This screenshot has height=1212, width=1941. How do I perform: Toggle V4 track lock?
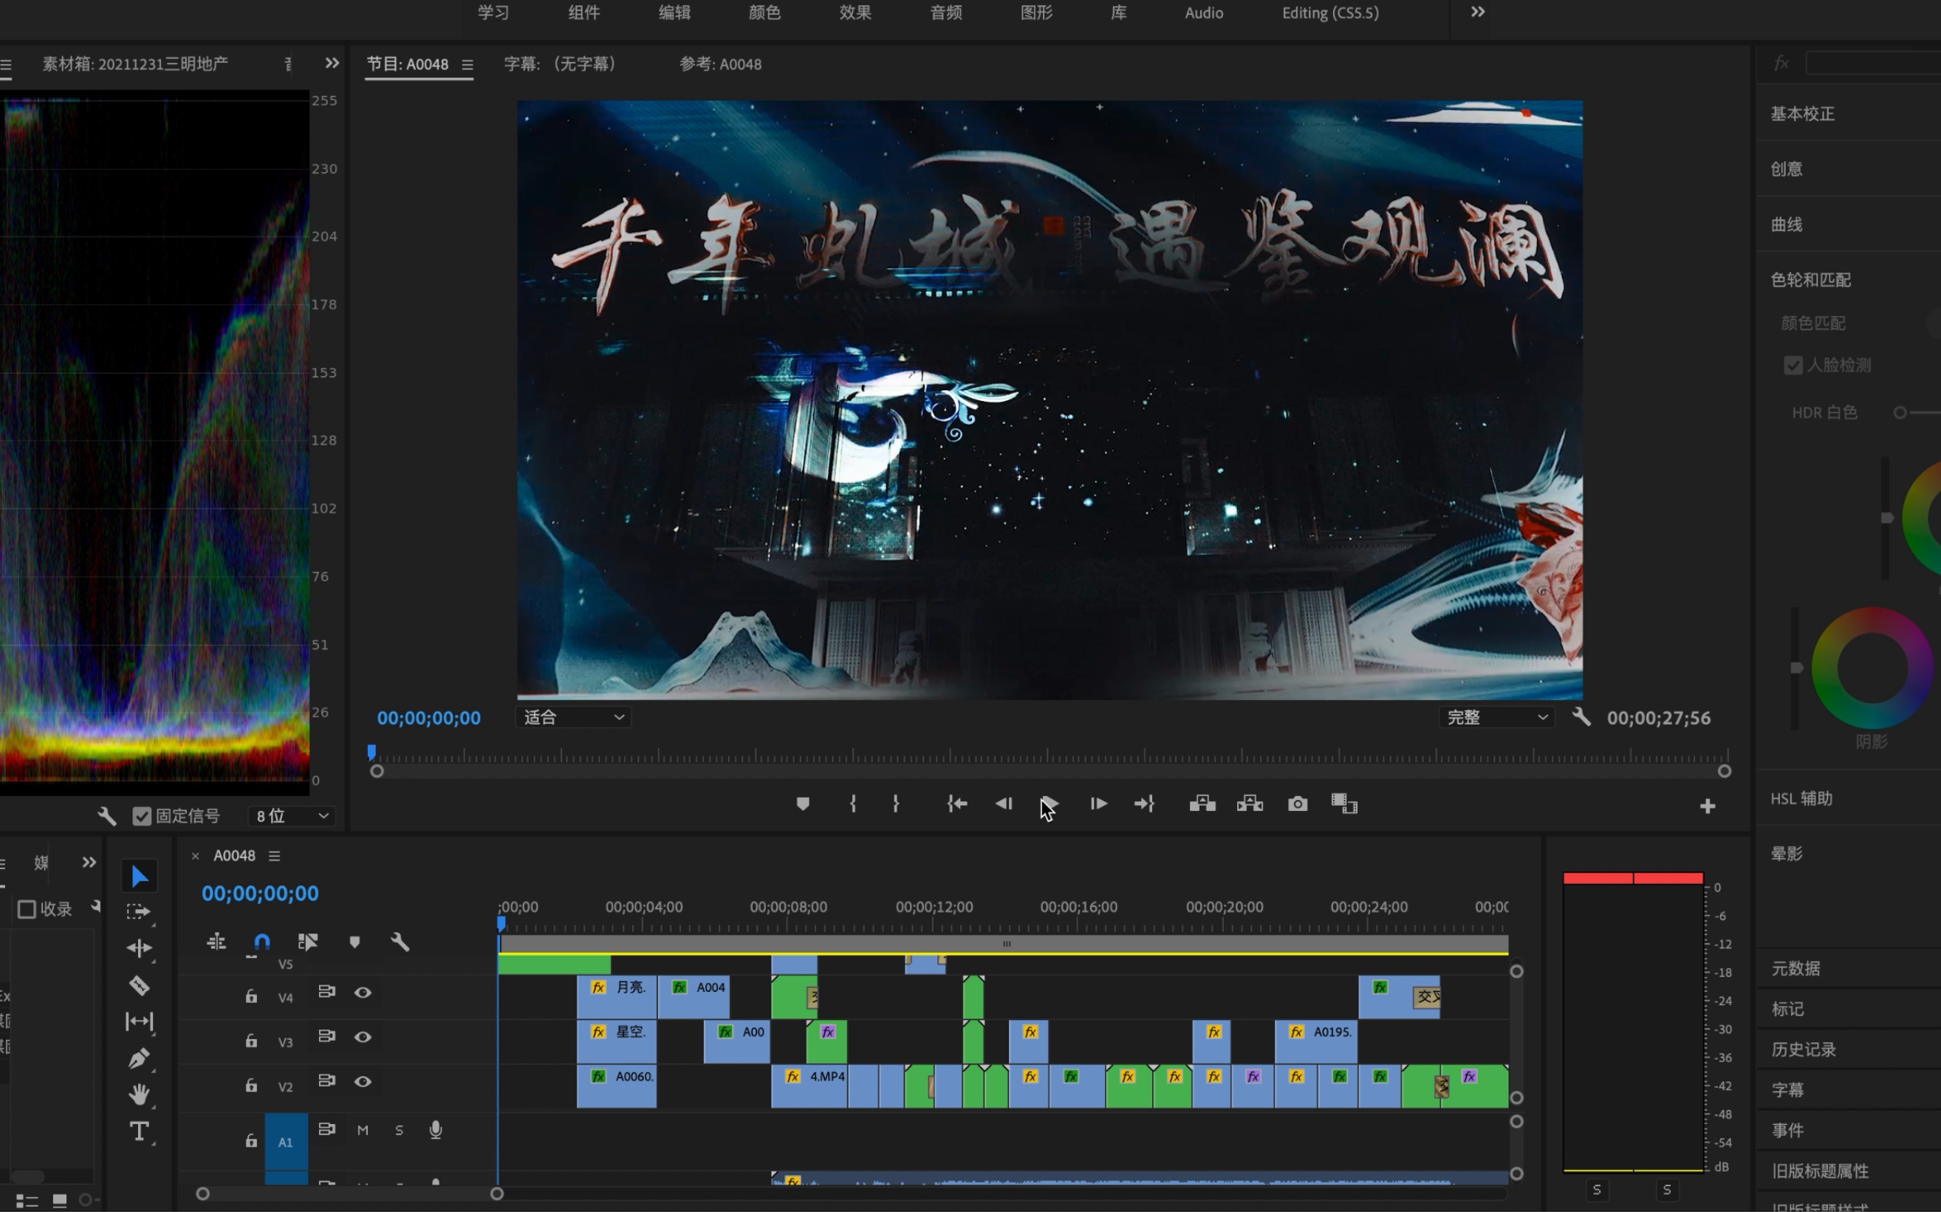point(252,996)
